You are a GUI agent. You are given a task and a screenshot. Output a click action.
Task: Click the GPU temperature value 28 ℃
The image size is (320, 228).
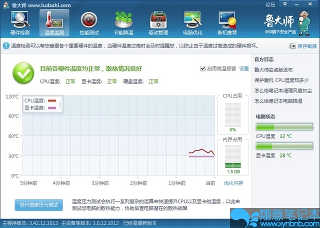coord(285,155)
